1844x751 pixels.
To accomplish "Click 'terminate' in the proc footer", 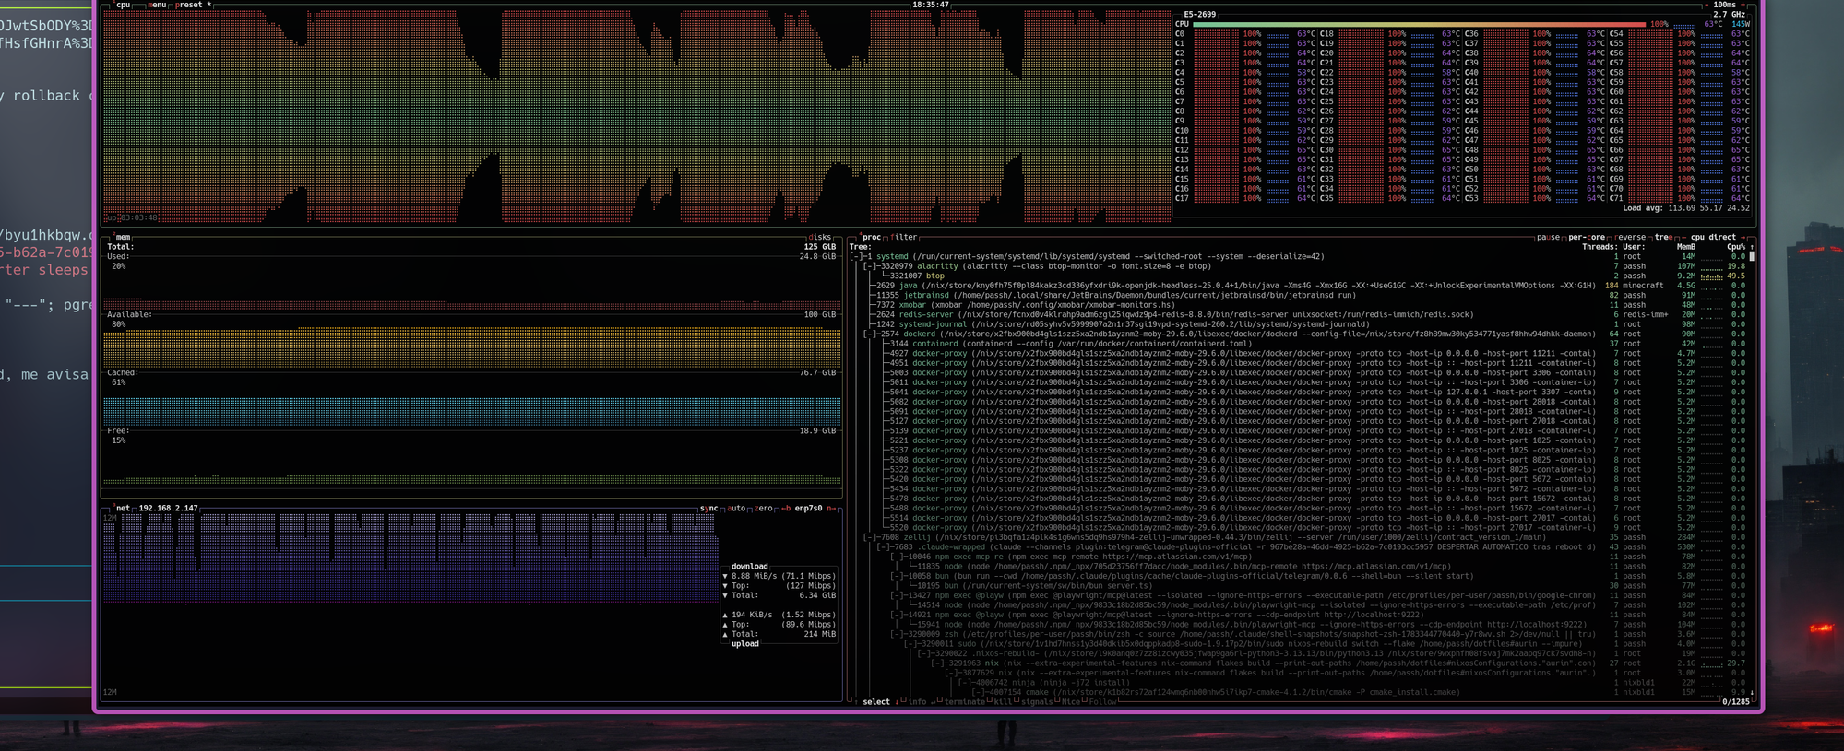I will click(x=963, y=701).
